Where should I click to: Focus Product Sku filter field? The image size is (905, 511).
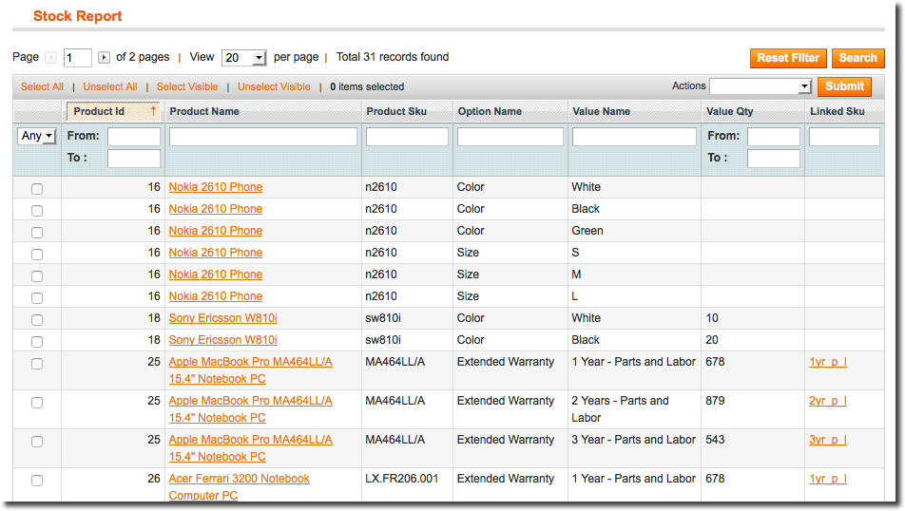(407, 137)
